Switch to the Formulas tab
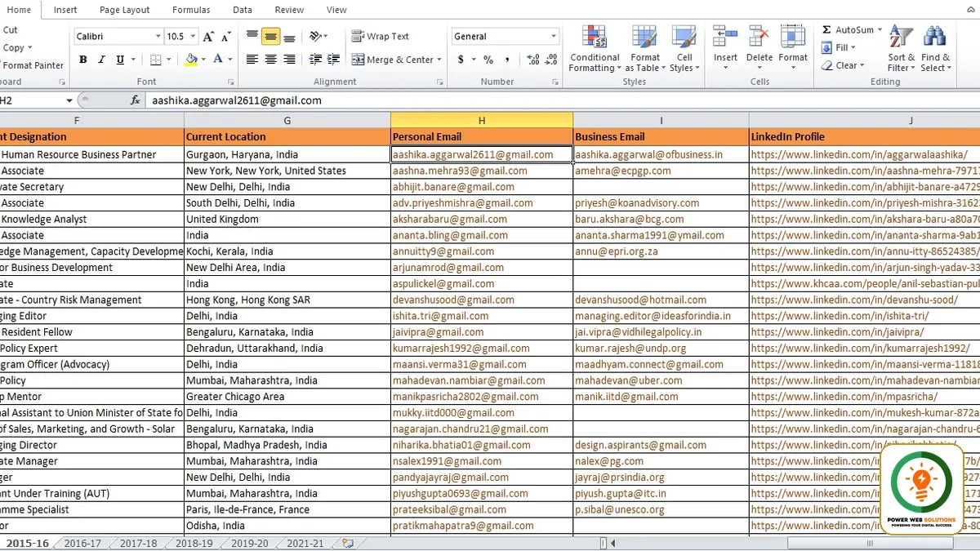The image size is (980, 551). point(191,10)
